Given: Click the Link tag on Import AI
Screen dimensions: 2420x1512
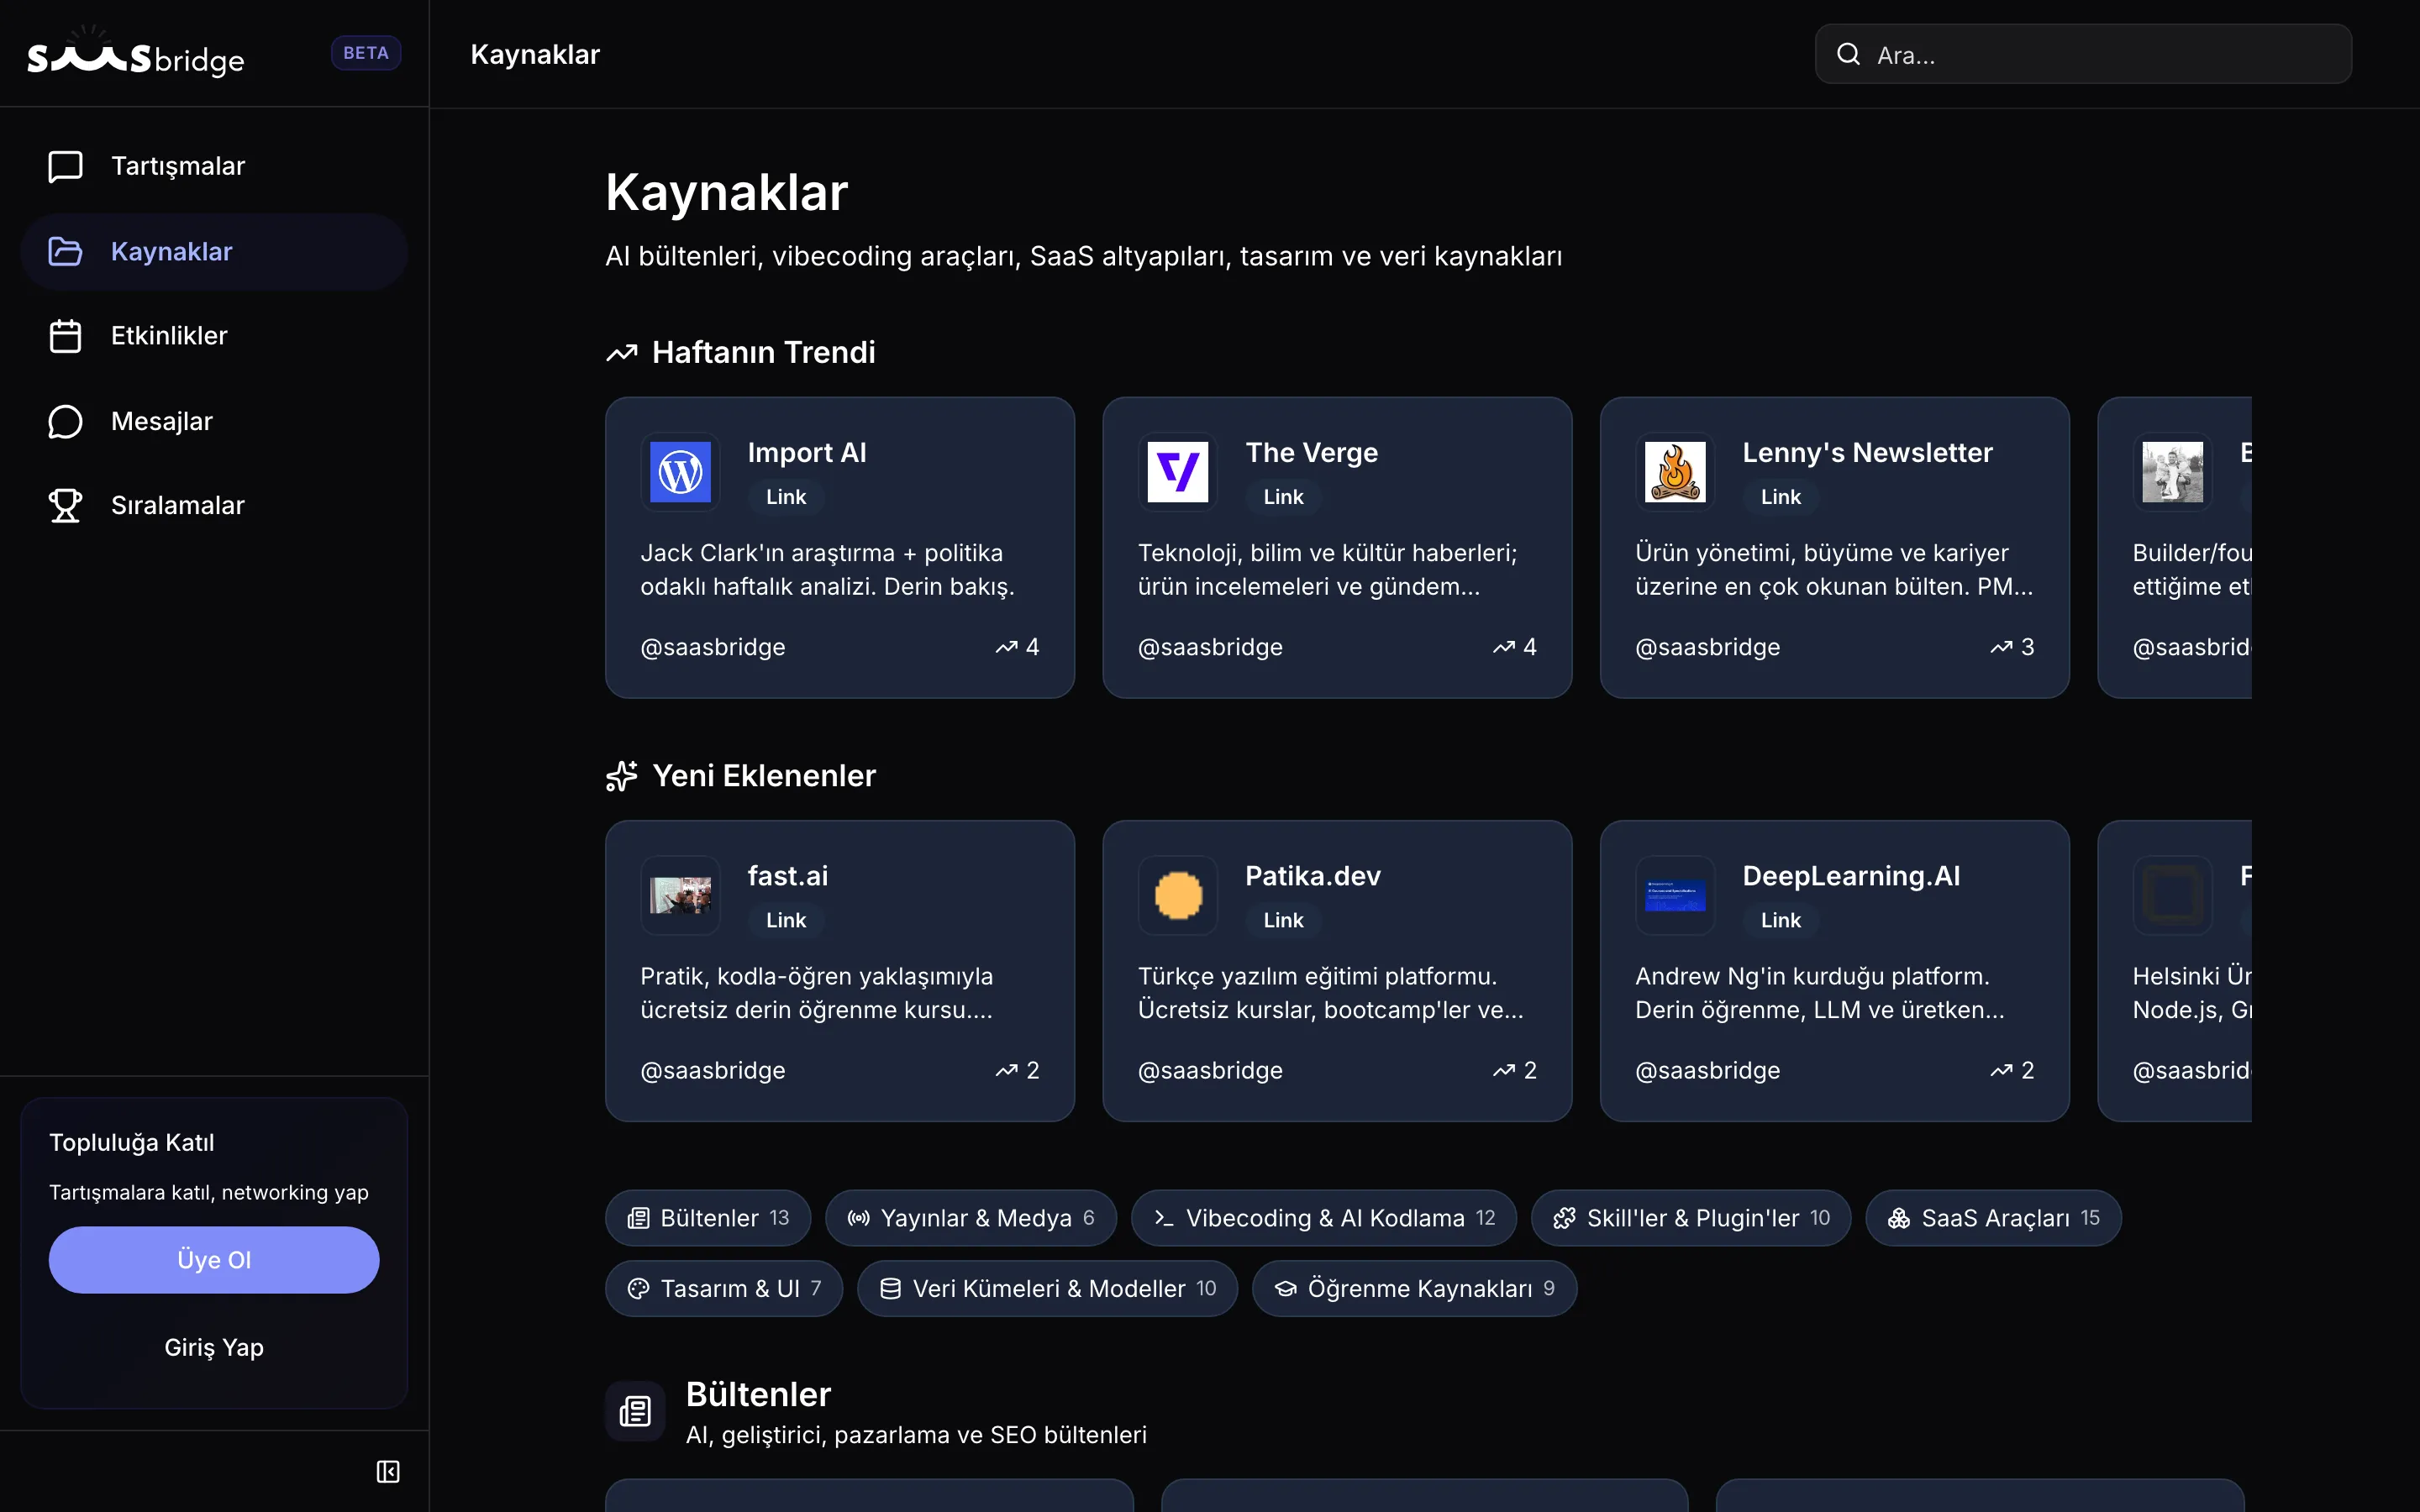Looking at the screenshot, I should pyautogui.click(x=786, y=497).
